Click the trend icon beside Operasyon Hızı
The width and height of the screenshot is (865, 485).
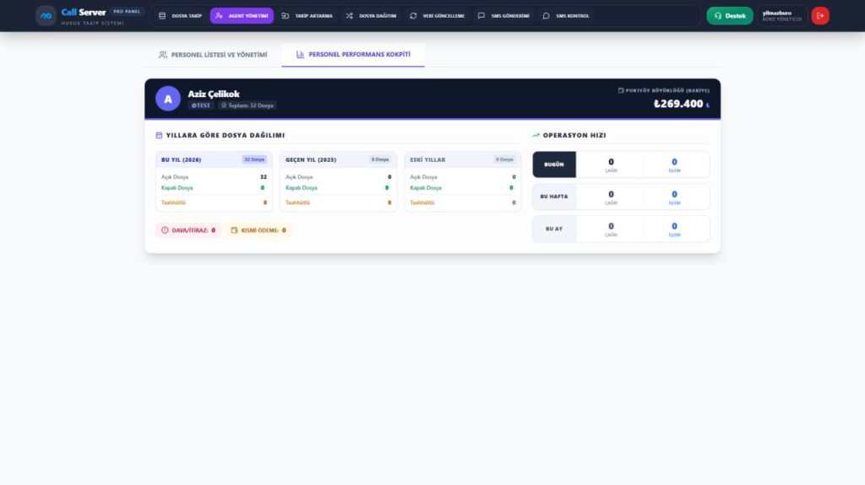tap(536, 135)
